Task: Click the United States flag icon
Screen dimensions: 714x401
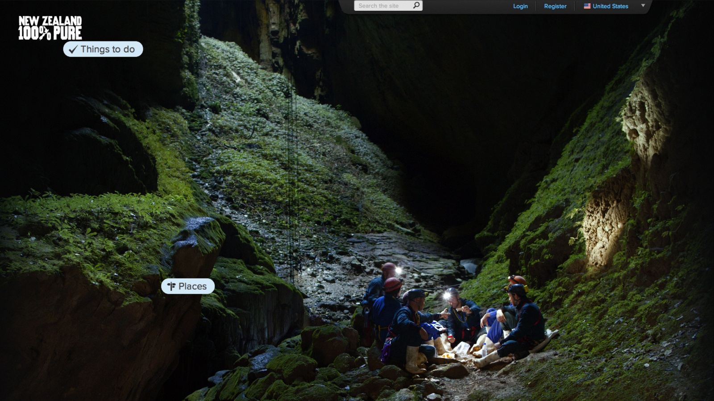Action: [x=587, y=6]
